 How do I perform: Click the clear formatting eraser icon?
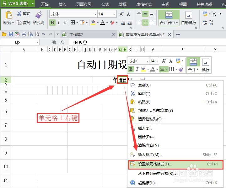coord(112,23)
